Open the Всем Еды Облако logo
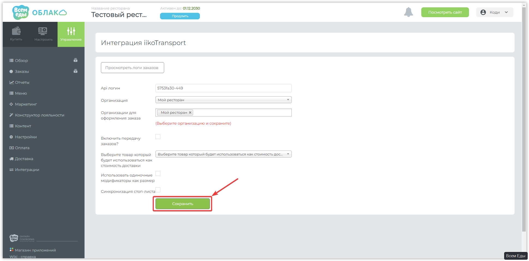 40,12
